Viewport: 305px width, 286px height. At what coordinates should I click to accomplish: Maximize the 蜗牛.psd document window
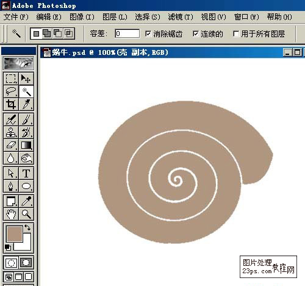(297, 52)
